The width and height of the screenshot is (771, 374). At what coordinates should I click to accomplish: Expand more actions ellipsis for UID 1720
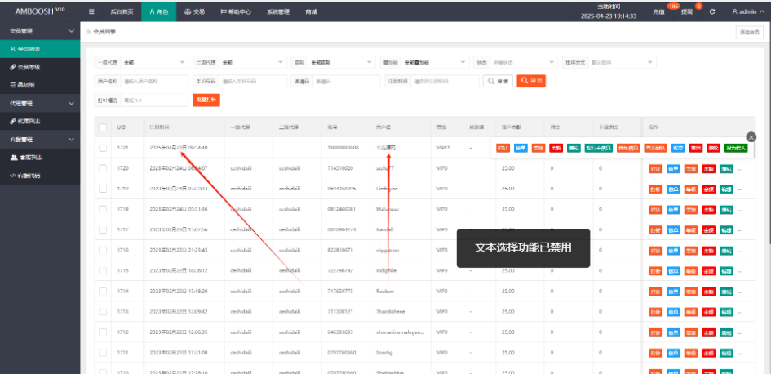click(738, 169)
